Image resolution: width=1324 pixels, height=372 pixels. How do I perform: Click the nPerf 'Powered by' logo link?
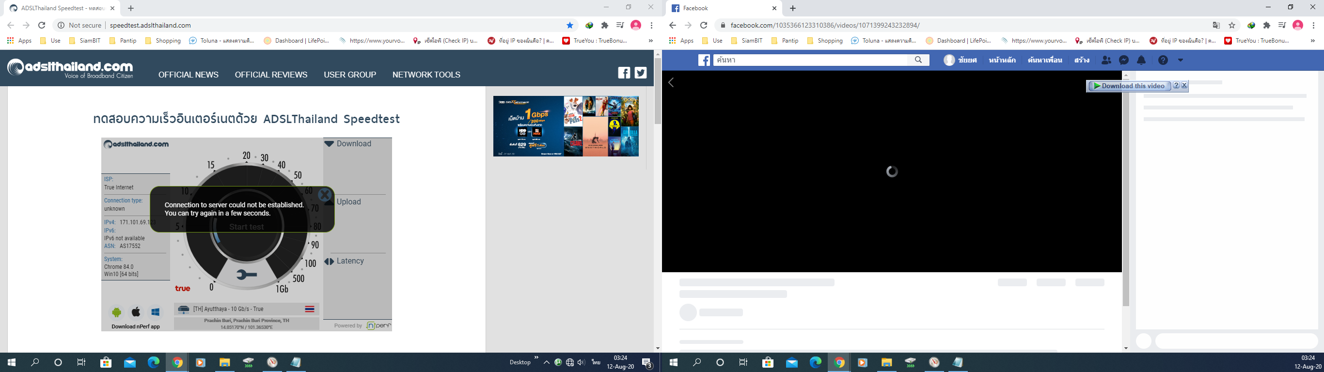[378, 326]
